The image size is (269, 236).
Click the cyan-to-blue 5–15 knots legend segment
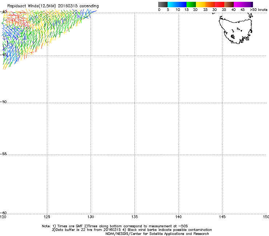coord(177,4)
